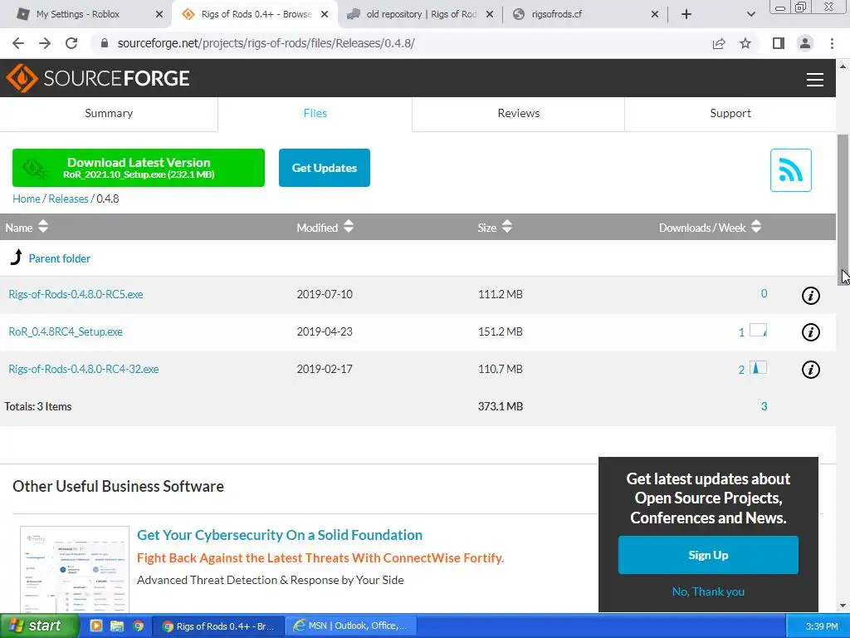Click the 3:39 PM taskbar clock
This screenshot has width=850, height=638.
(x=822, y=626)
